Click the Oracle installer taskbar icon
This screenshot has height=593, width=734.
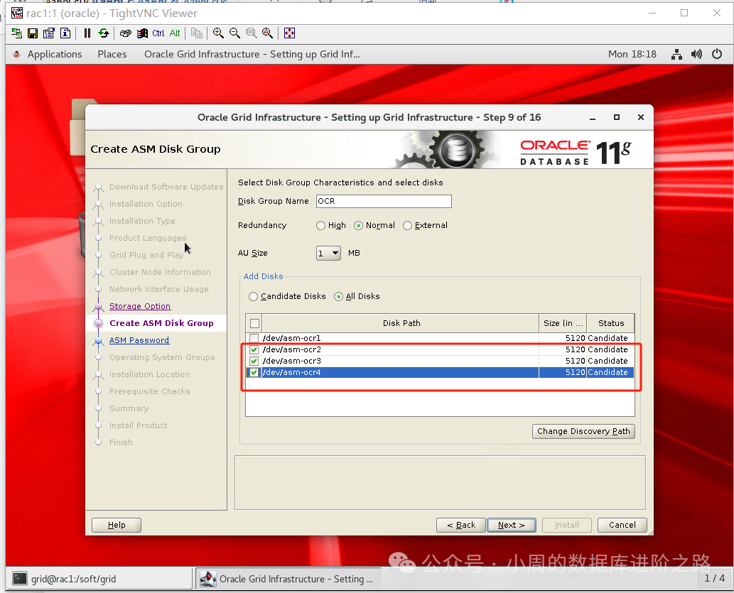[208, 579]
